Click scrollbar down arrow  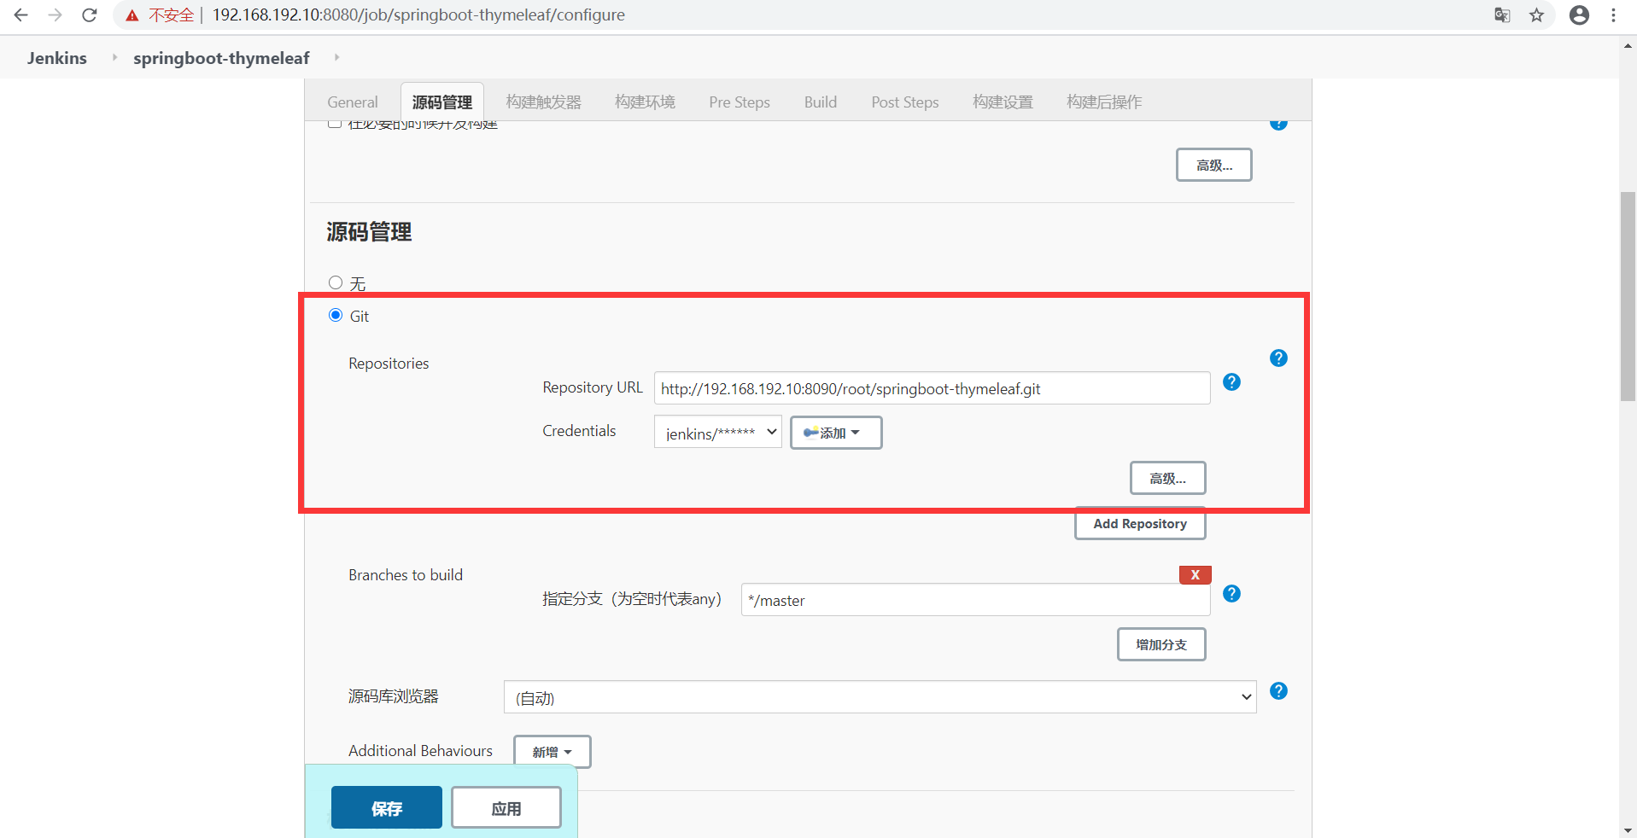[x=1628, y=829]
